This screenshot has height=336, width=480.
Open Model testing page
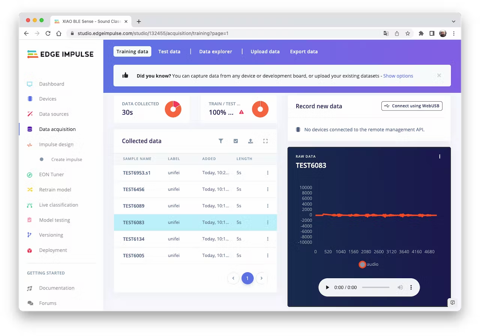pyautogui.click(x=54, y=220)
